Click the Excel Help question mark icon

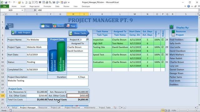click(188, 6)
